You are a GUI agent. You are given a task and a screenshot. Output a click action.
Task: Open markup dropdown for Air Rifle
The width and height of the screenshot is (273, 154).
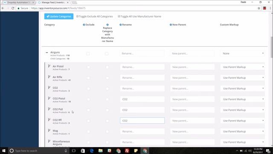(243, 78)
